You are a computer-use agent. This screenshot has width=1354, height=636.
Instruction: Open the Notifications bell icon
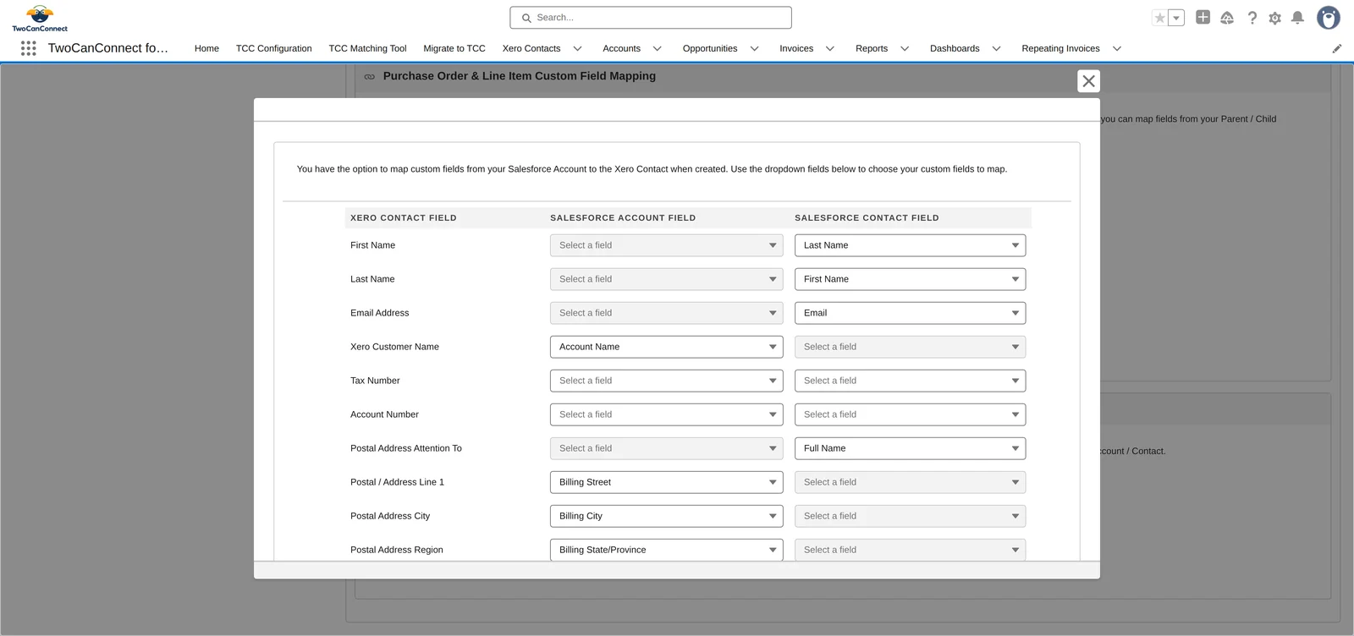coord(1297,18)
